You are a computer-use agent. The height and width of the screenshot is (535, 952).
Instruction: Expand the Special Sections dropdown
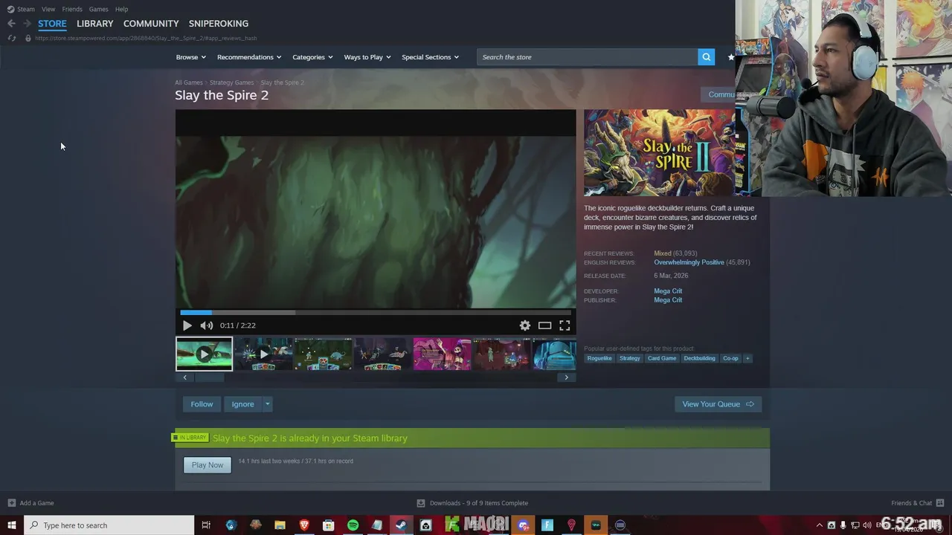[x=430, y=57]
